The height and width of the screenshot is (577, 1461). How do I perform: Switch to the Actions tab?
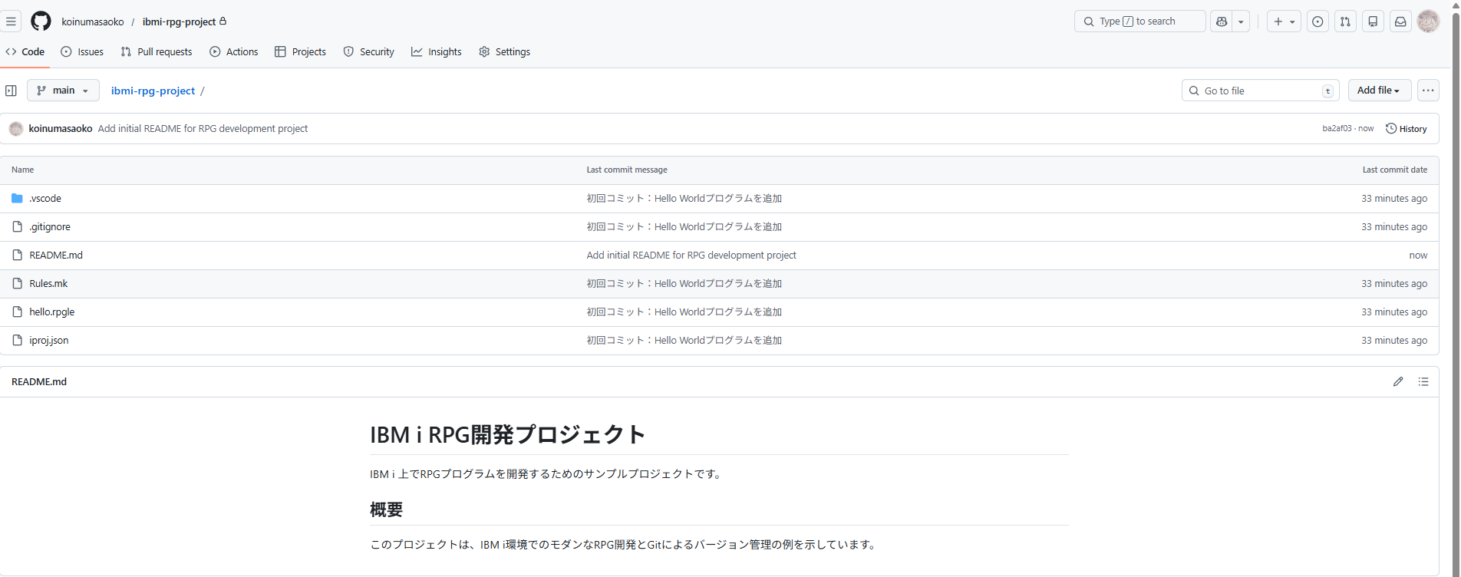tap(234, 51)
